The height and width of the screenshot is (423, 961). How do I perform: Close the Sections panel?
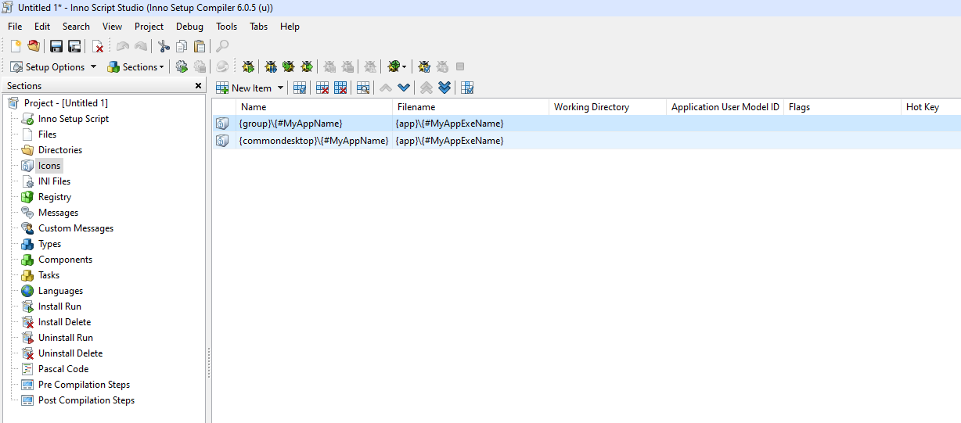[x=198, y=86]
